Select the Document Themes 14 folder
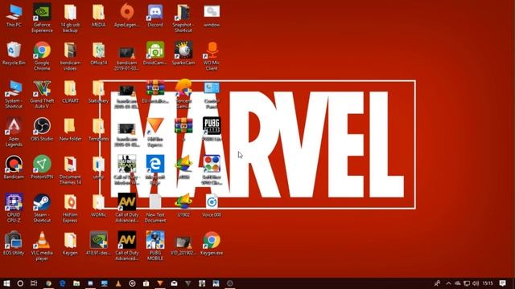Viewport: 515px width, 289px height. pyautogui.click(x=70, y=170)
